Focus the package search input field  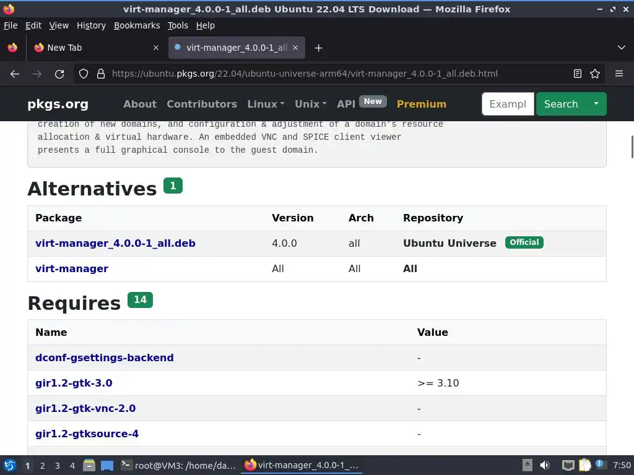coord(508,104)
